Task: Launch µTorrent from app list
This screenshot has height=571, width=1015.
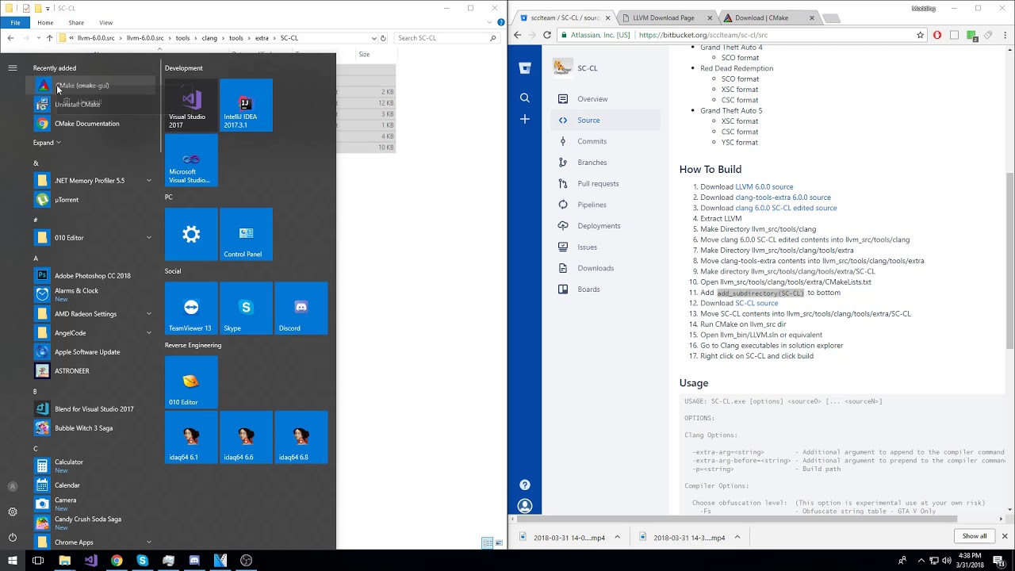Action: [x=94, y=200]
